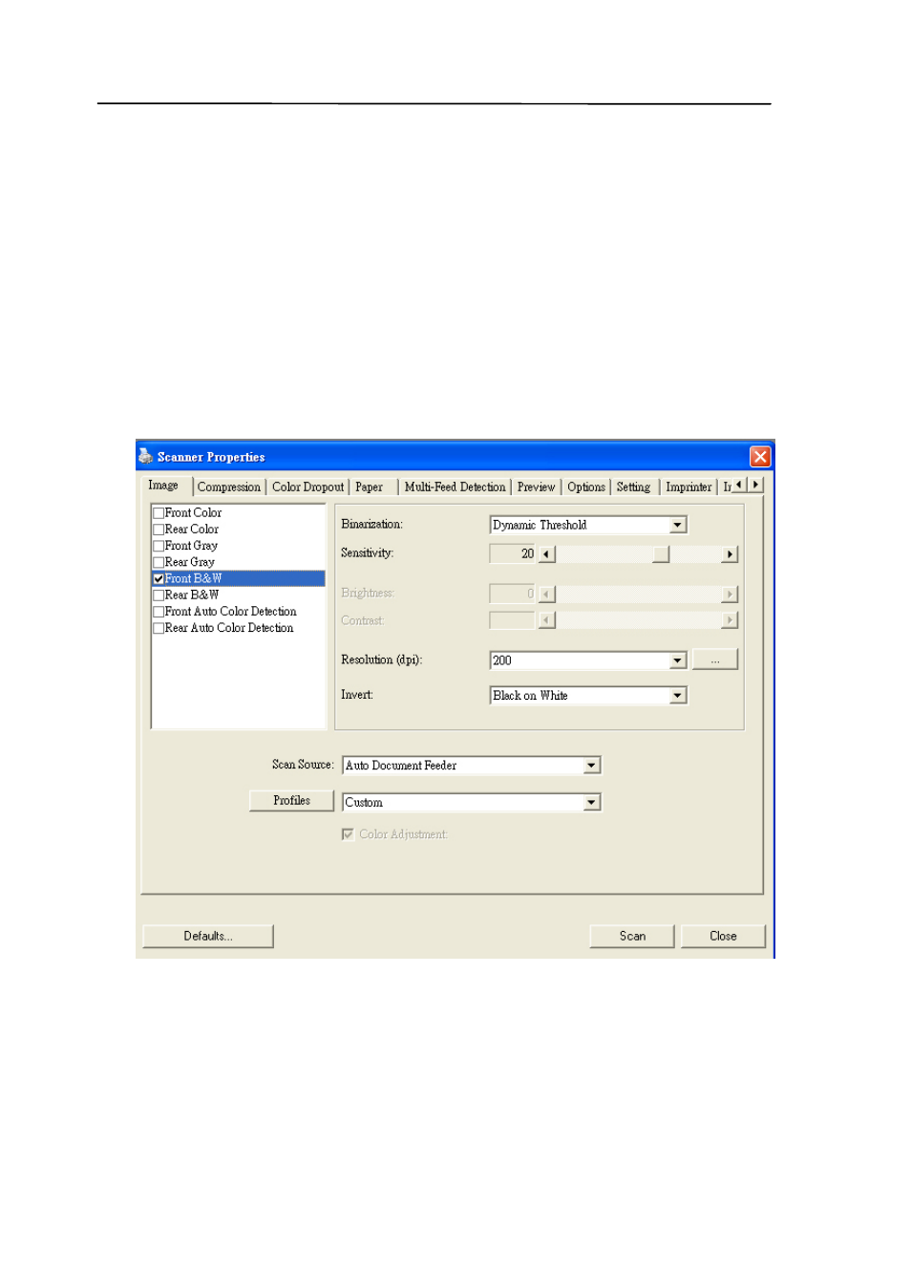Open the Binarization dropdown
The height and width of the screenshot is (1277, 911).
click(678, 525)
